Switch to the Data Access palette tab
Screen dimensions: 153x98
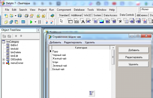[110, 15]
